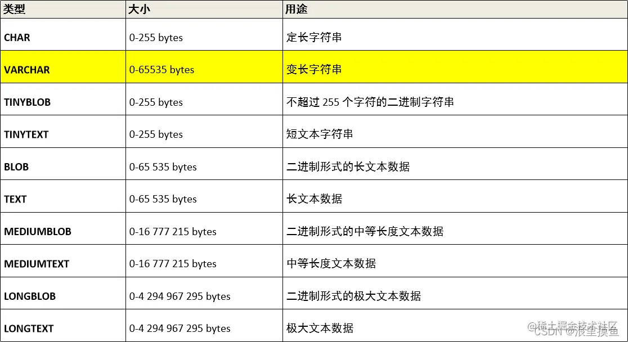Viewport: 628px width, 342px height.
Task: Select the MEDIUMBLOB type cell
Action: tap(63, 229)
